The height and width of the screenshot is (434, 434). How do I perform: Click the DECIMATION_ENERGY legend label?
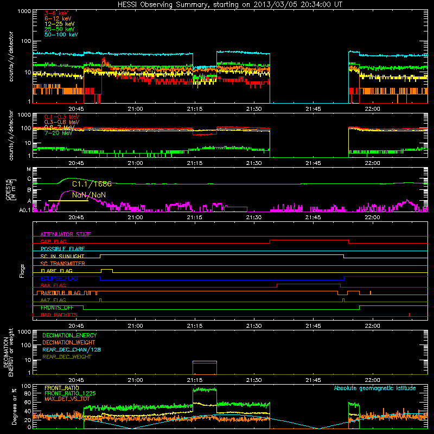[x=69, y=335]
